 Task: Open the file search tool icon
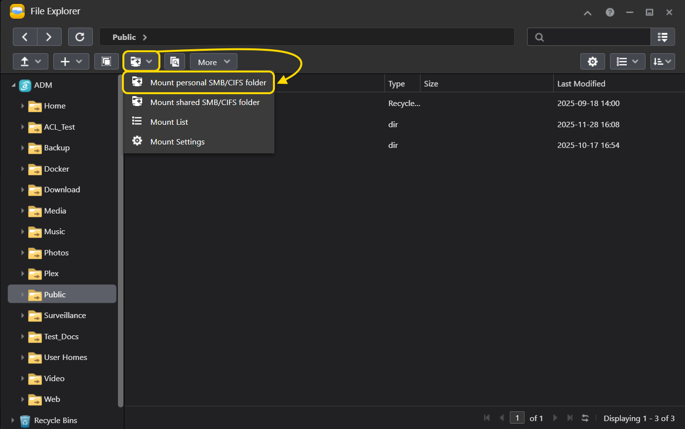[175, 62]
